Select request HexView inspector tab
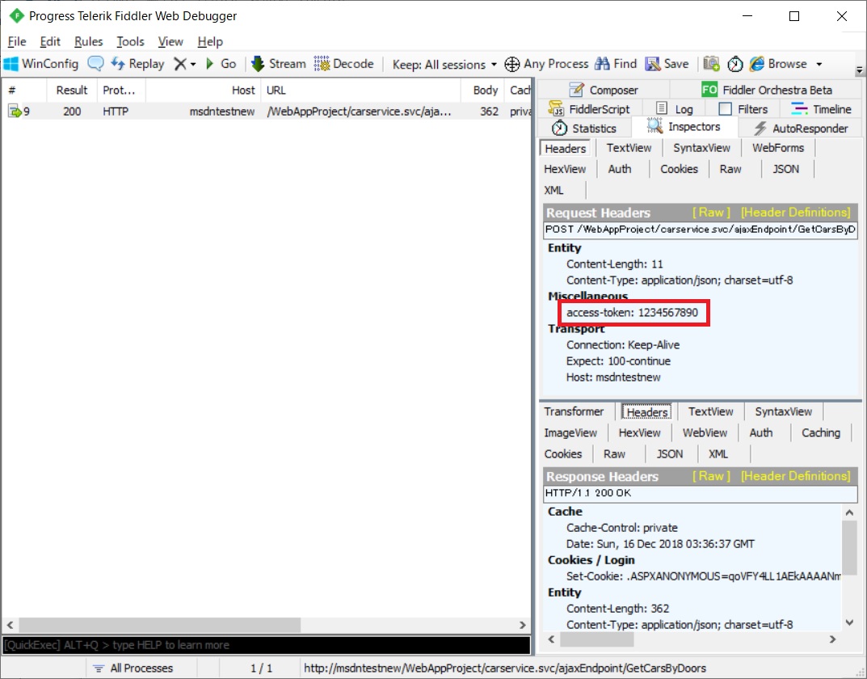Viewport: 867px width, 679px height. tap(565, 169)
